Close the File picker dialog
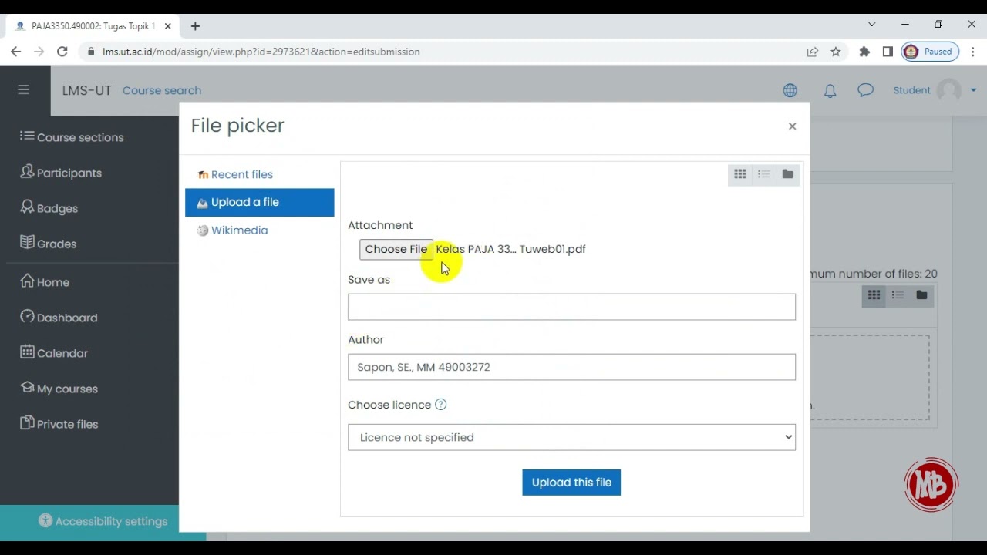The width and height of the screenshot is (987, 555). point(792,126)
